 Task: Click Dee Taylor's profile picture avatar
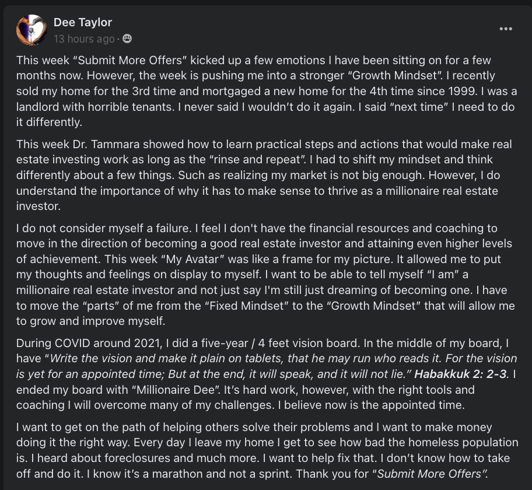click(x=32, y=30)
